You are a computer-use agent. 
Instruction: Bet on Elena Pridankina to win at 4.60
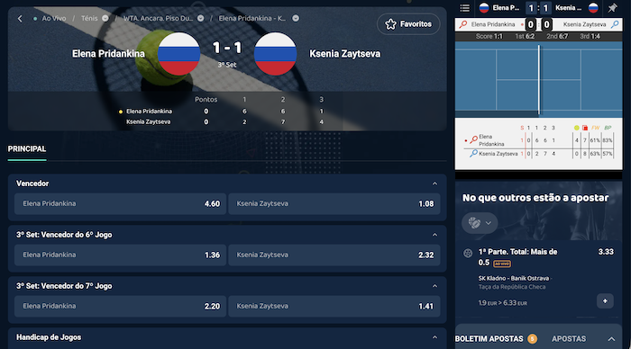point(120,203)
